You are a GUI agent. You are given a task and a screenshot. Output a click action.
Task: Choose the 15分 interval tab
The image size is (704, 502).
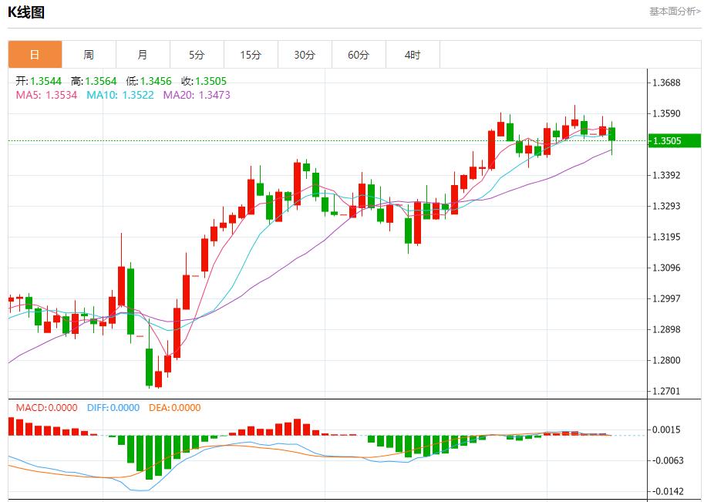click(x=251, y=55)
